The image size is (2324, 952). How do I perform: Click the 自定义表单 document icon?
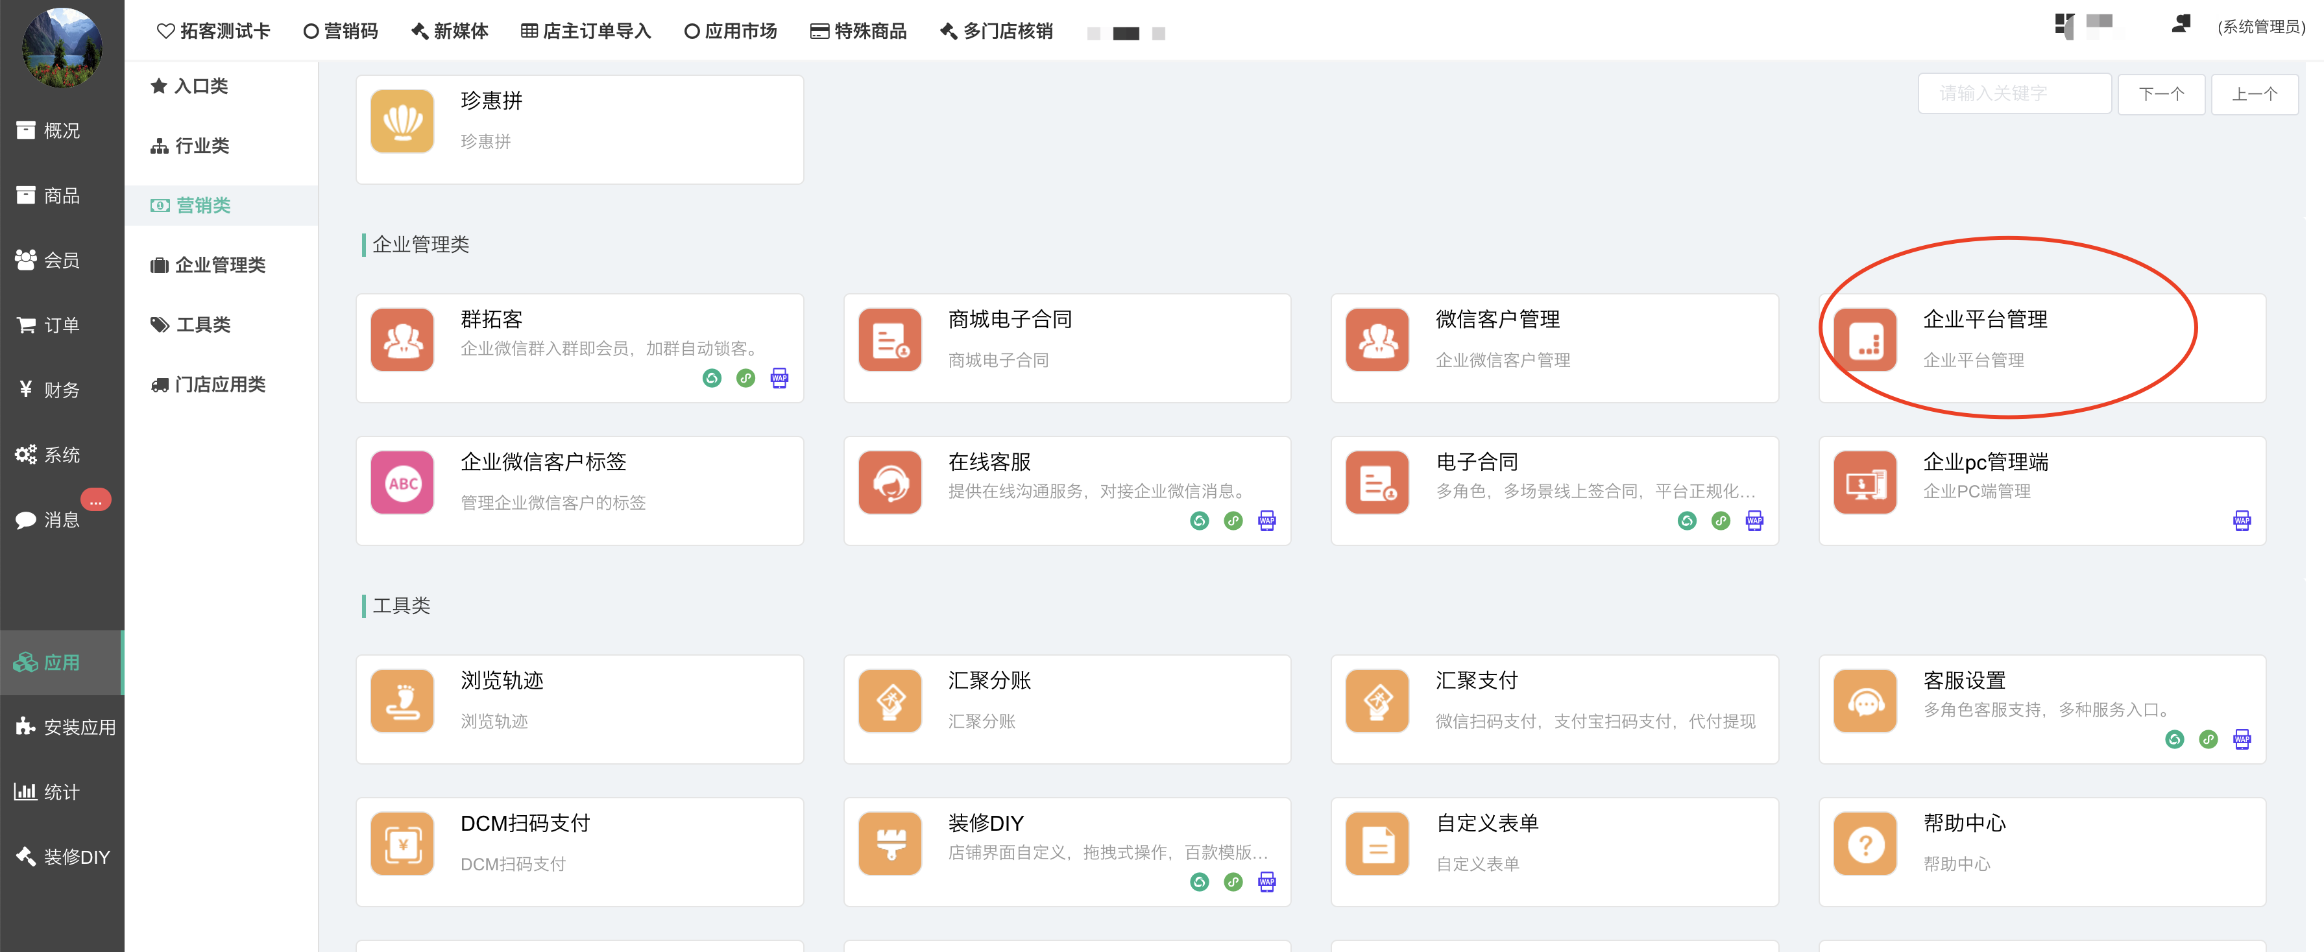coord(1377,844)
